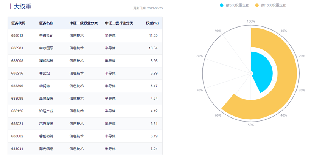This screenshot has width=314, height=157.
Task: Select security code 688981
Action: [17, 48]
